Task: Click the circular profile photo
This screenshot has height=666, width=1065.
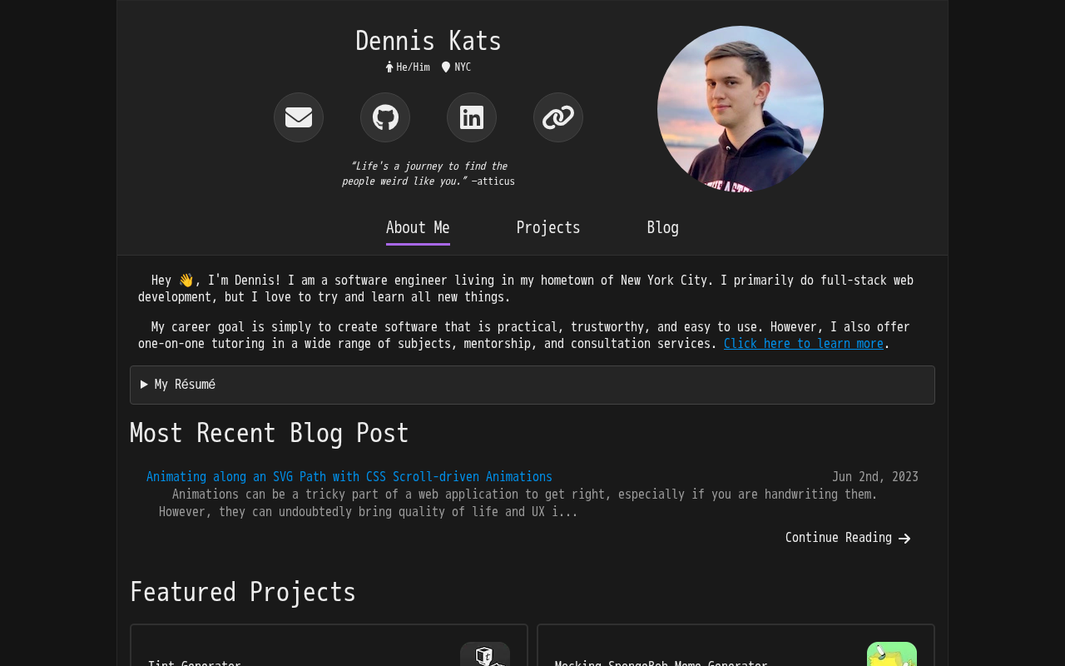Action: [x=741, y=109]
